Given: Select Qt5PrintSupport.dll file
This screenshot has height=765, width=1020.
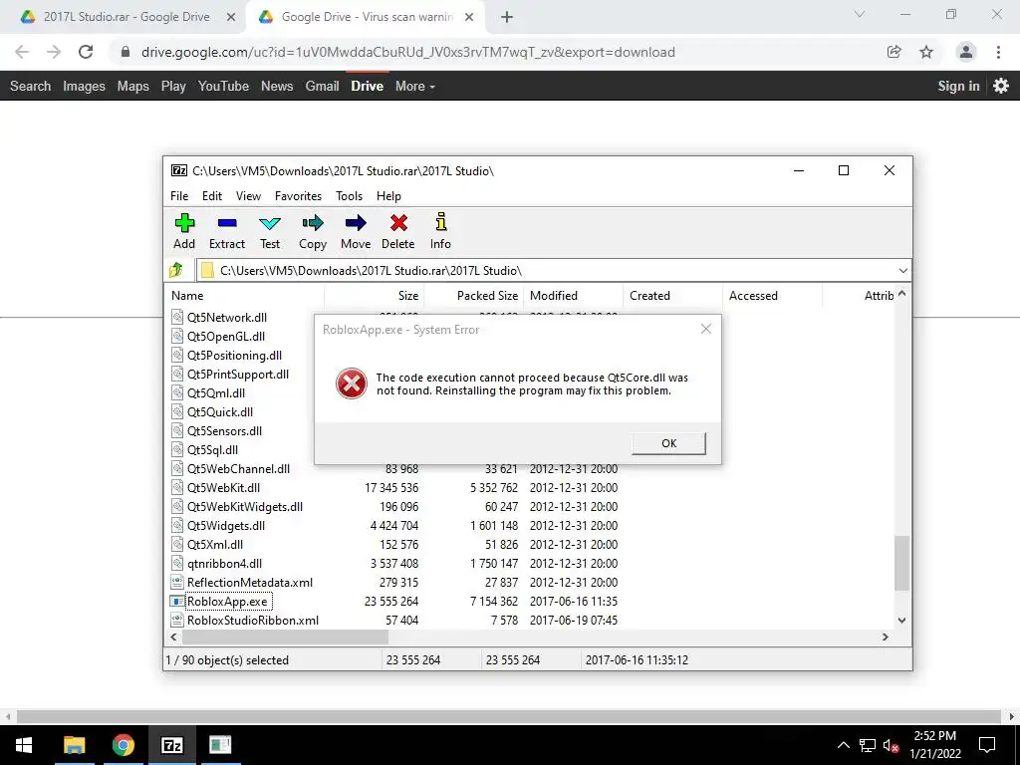Looking at the screenshot, I should coord(237,375).
